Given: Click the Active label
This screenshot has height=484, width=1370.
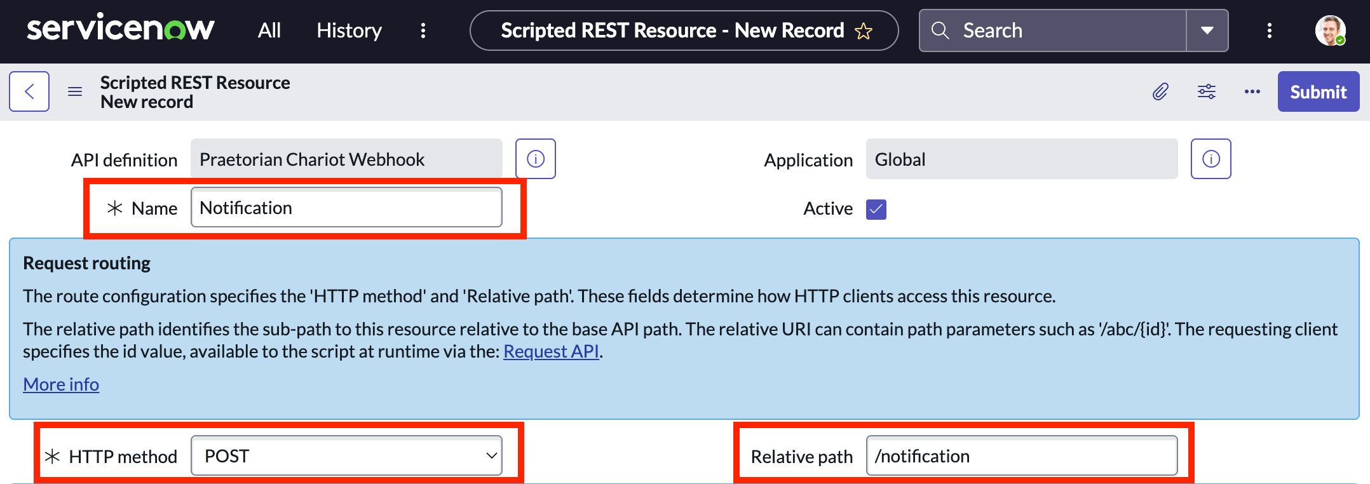Looking at the screenshot, I should pos(827,208).
